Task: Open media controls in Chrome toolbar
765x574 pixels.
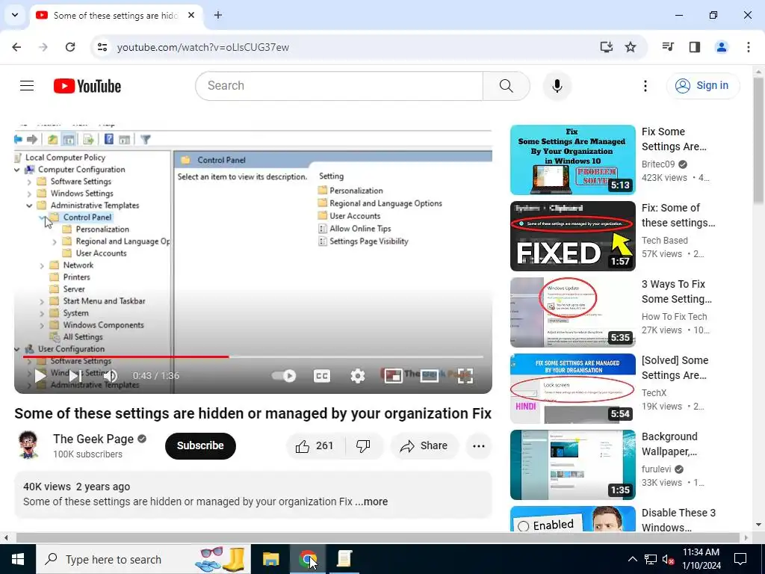Action: coord(668,47)
